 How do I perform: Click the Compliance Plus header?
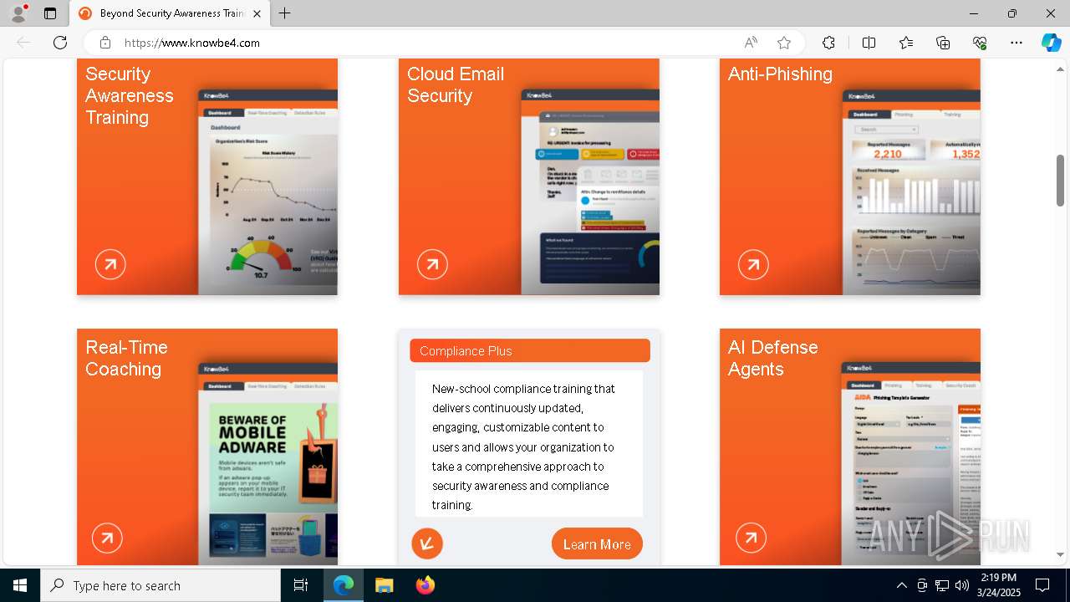point(530,351)
